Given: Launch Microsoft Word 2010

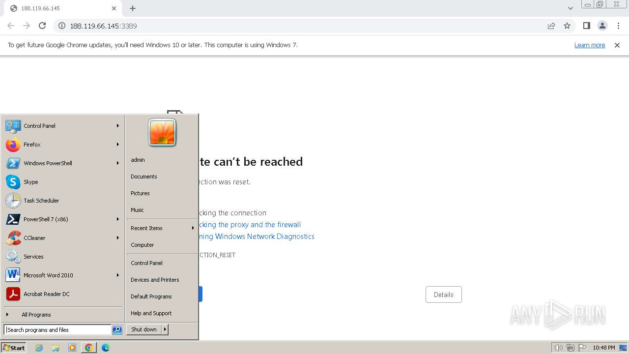Looking at the screenshot, I should point(62,275).
